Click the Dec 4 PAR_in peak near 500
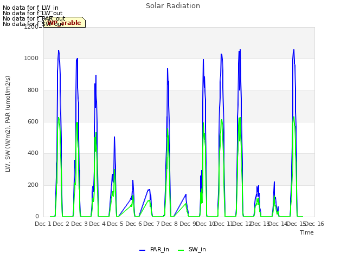Screen dimensions: 347x260 point(114,137)
